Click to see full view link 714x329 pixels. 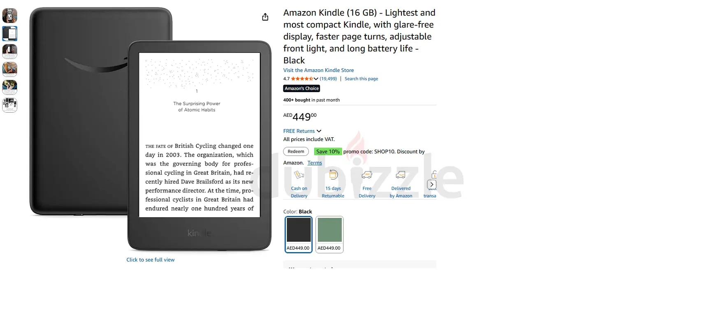click(x=151, y=259)
